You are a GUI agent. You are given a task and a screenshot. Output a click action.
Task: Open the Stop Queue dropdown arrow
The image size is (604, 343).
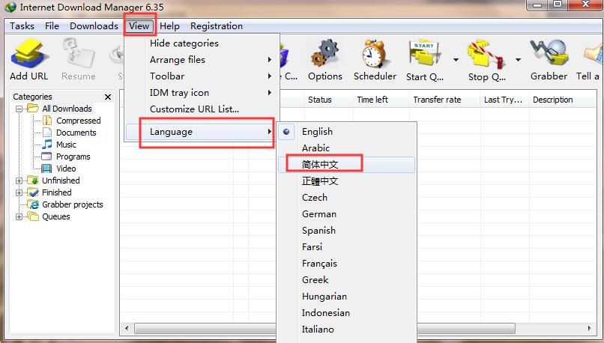pos(518,58)
